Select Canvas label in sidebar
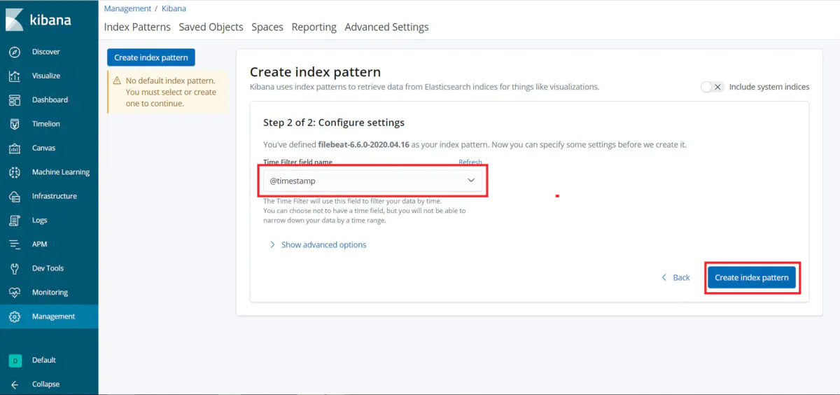Screen dimensions: 840x395 (x=43, y=148)
